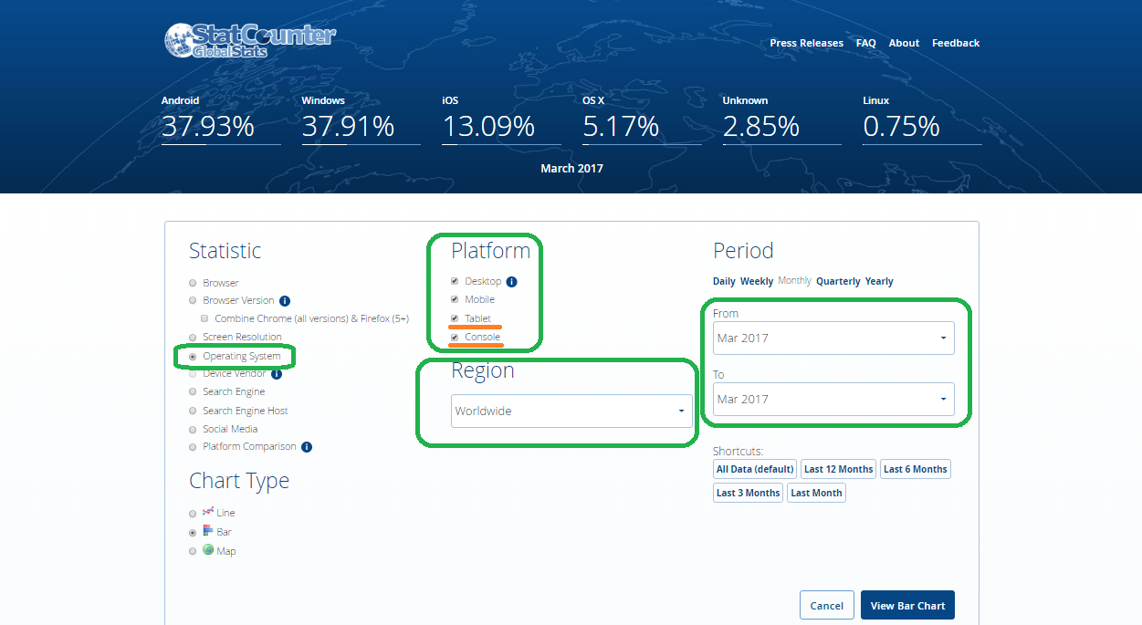Open the FAQ link
1142x625 pixels.
(866, 43)
